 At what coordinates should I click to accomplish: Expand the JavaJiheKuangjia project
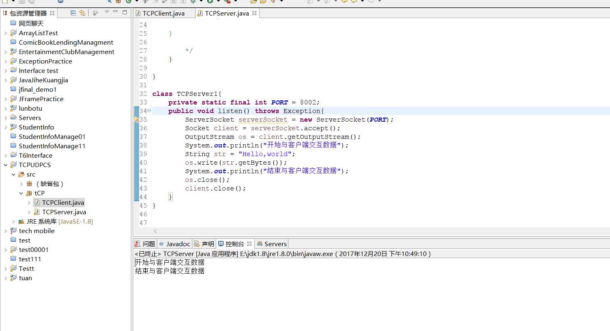coord(6,80)
